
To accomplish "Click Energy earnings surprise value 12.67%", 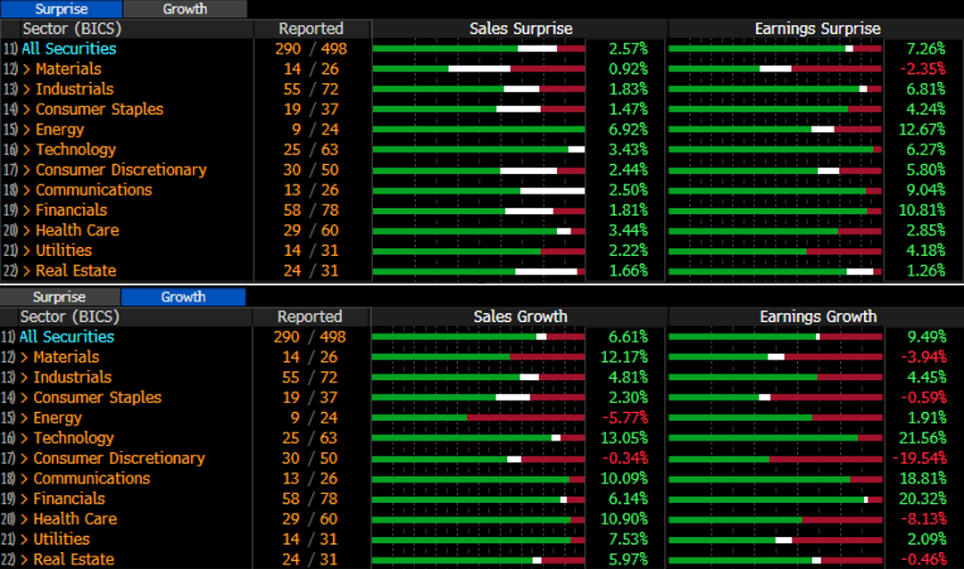I will click(x=922, y=129).
